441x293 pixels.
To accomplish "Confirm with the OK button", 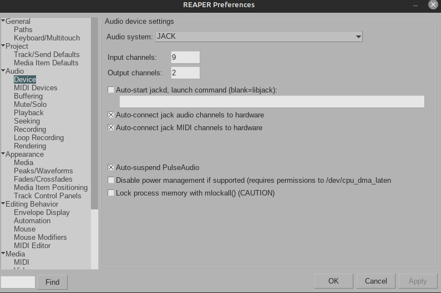I will tap(333, 281).
